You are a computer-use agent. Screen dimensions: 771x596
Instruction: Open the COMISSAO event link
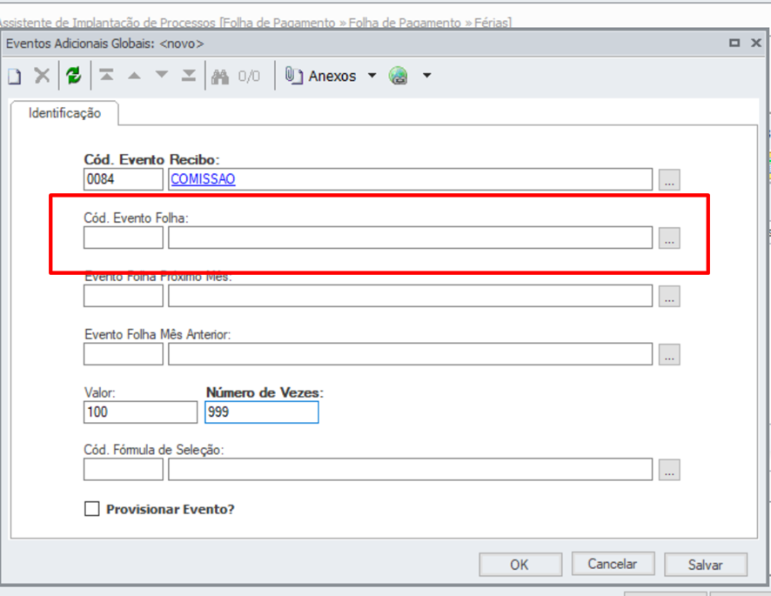tap(203, 179)
